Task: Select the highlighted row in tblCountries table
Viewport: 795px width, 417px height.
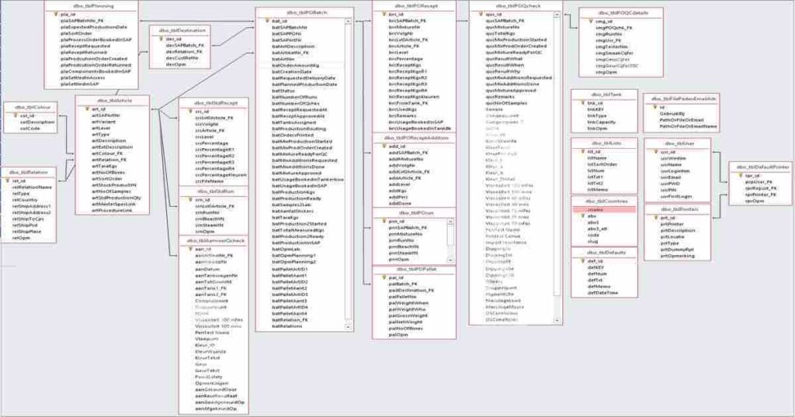Action: click(604, 209)
